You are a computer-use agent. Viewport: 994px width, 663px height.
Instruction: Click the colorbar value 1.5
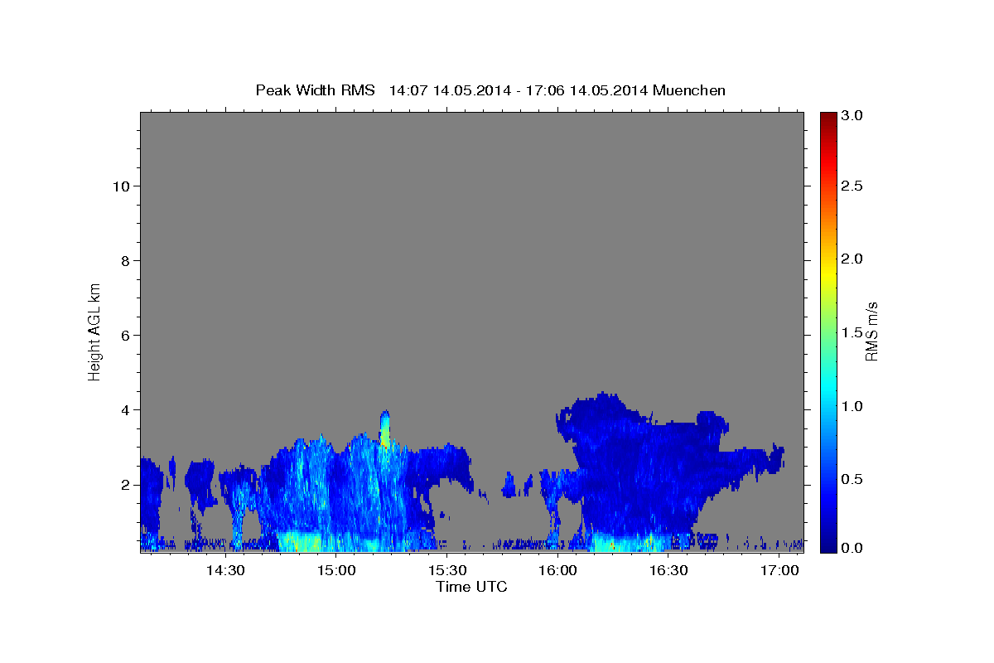[853, 332]
